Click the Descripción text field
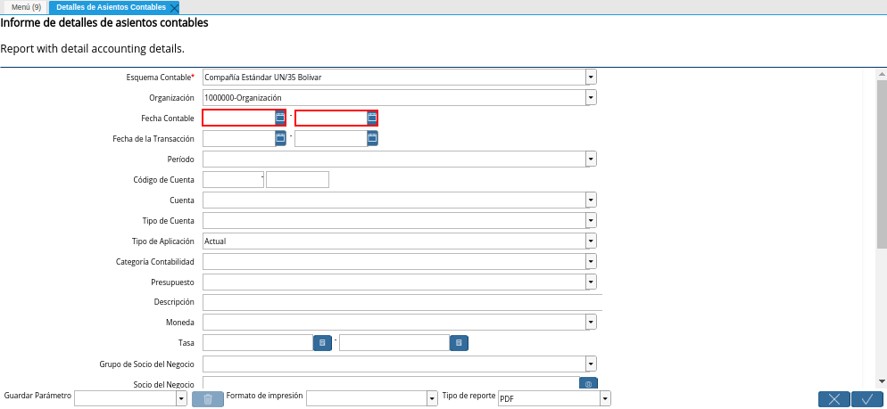 (x=402, y=302)
